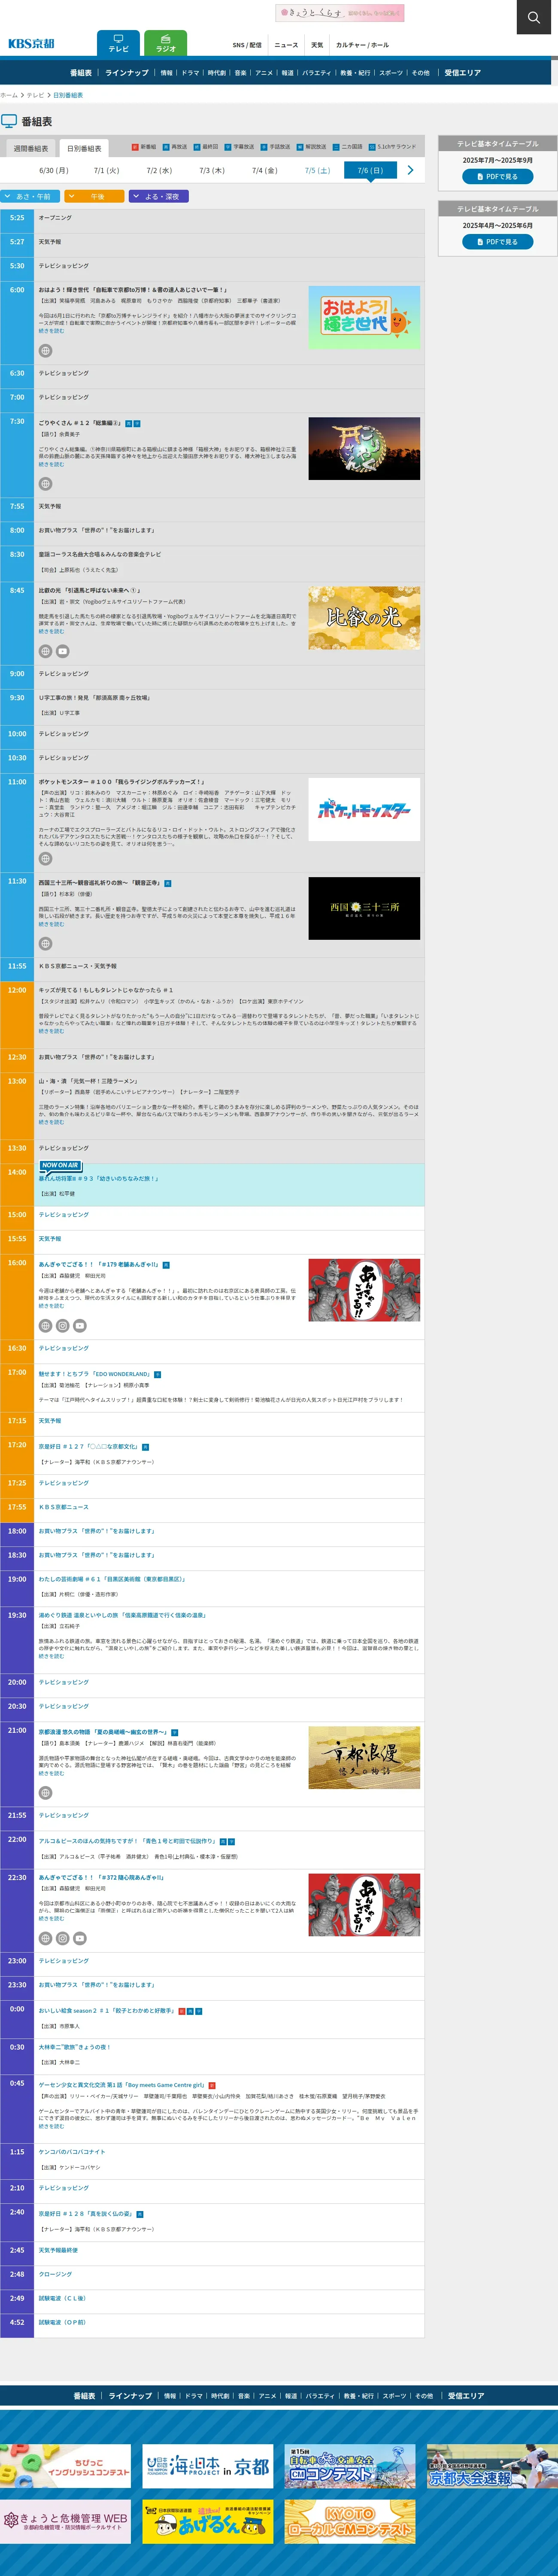Click the きょうと危機管理WEB banner
Screen dimensions: 558x2576
[65, 2521]
